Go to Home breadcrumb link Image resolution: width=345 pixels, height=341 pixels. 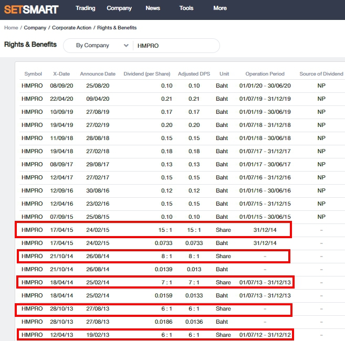coord(11,27)
